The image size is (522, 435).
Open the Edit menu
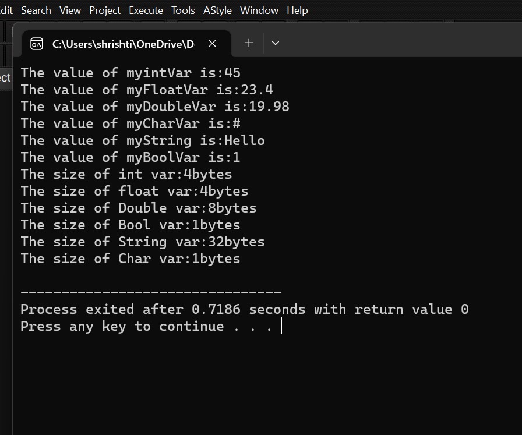click(6, 10)
